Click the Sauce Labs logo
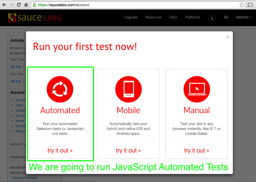 click(35, 18)
